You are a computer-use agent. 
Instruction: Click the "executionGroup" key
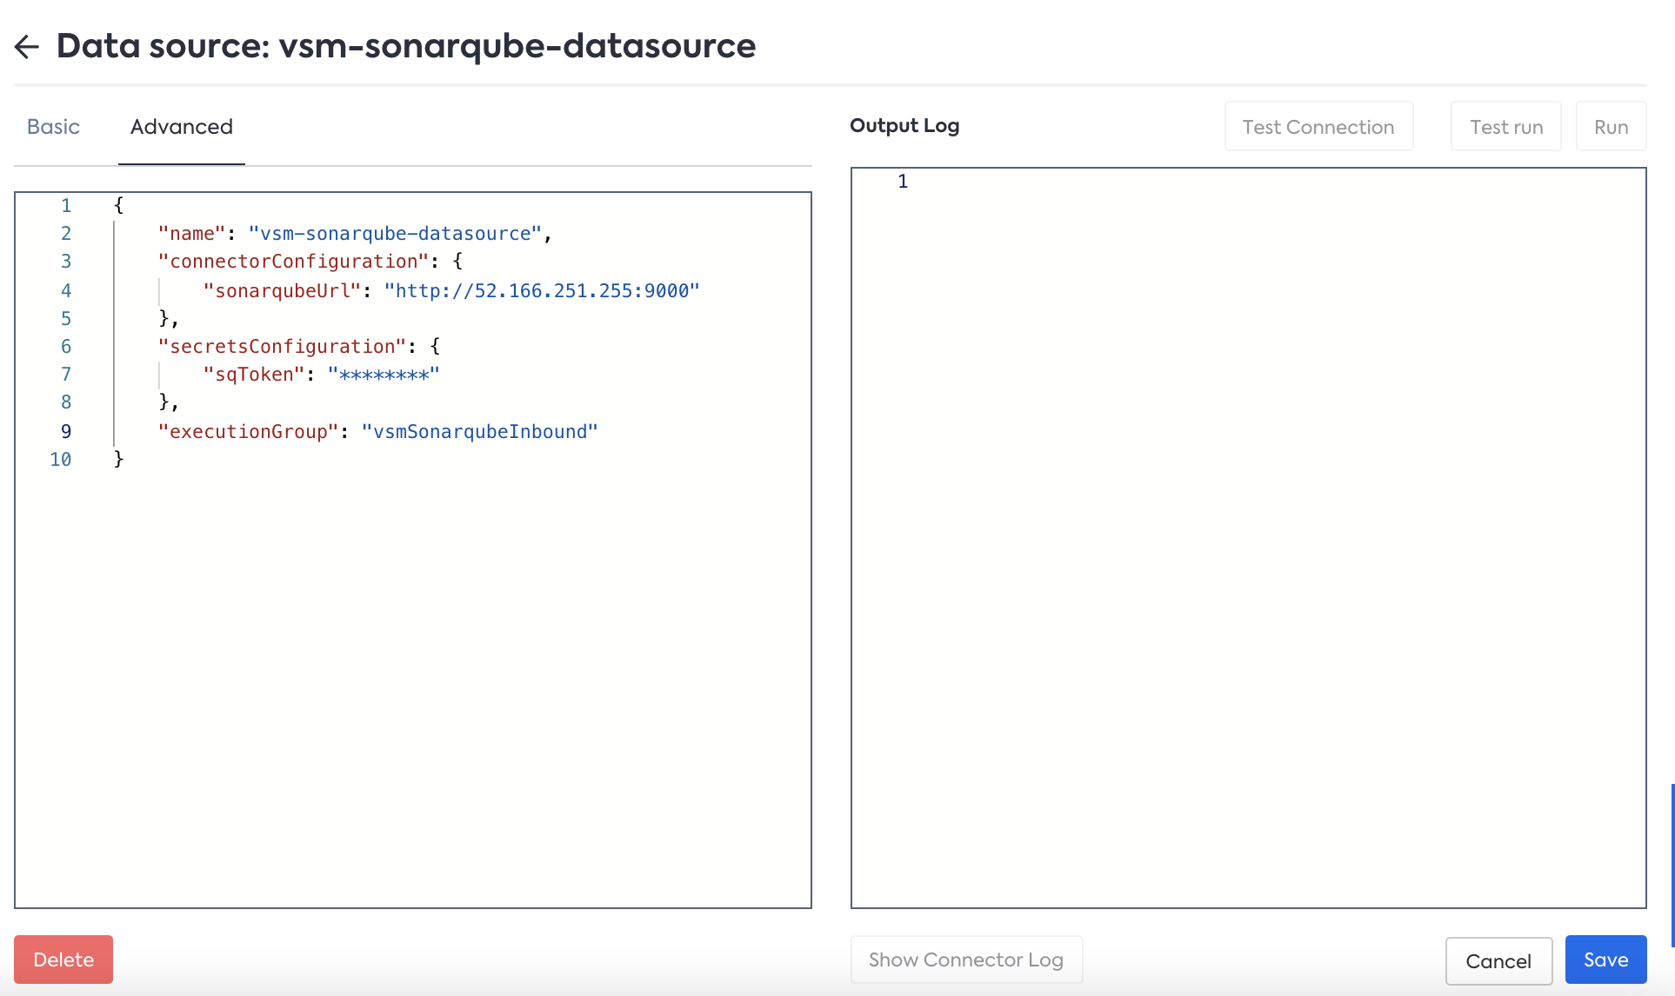click(248, 432)
